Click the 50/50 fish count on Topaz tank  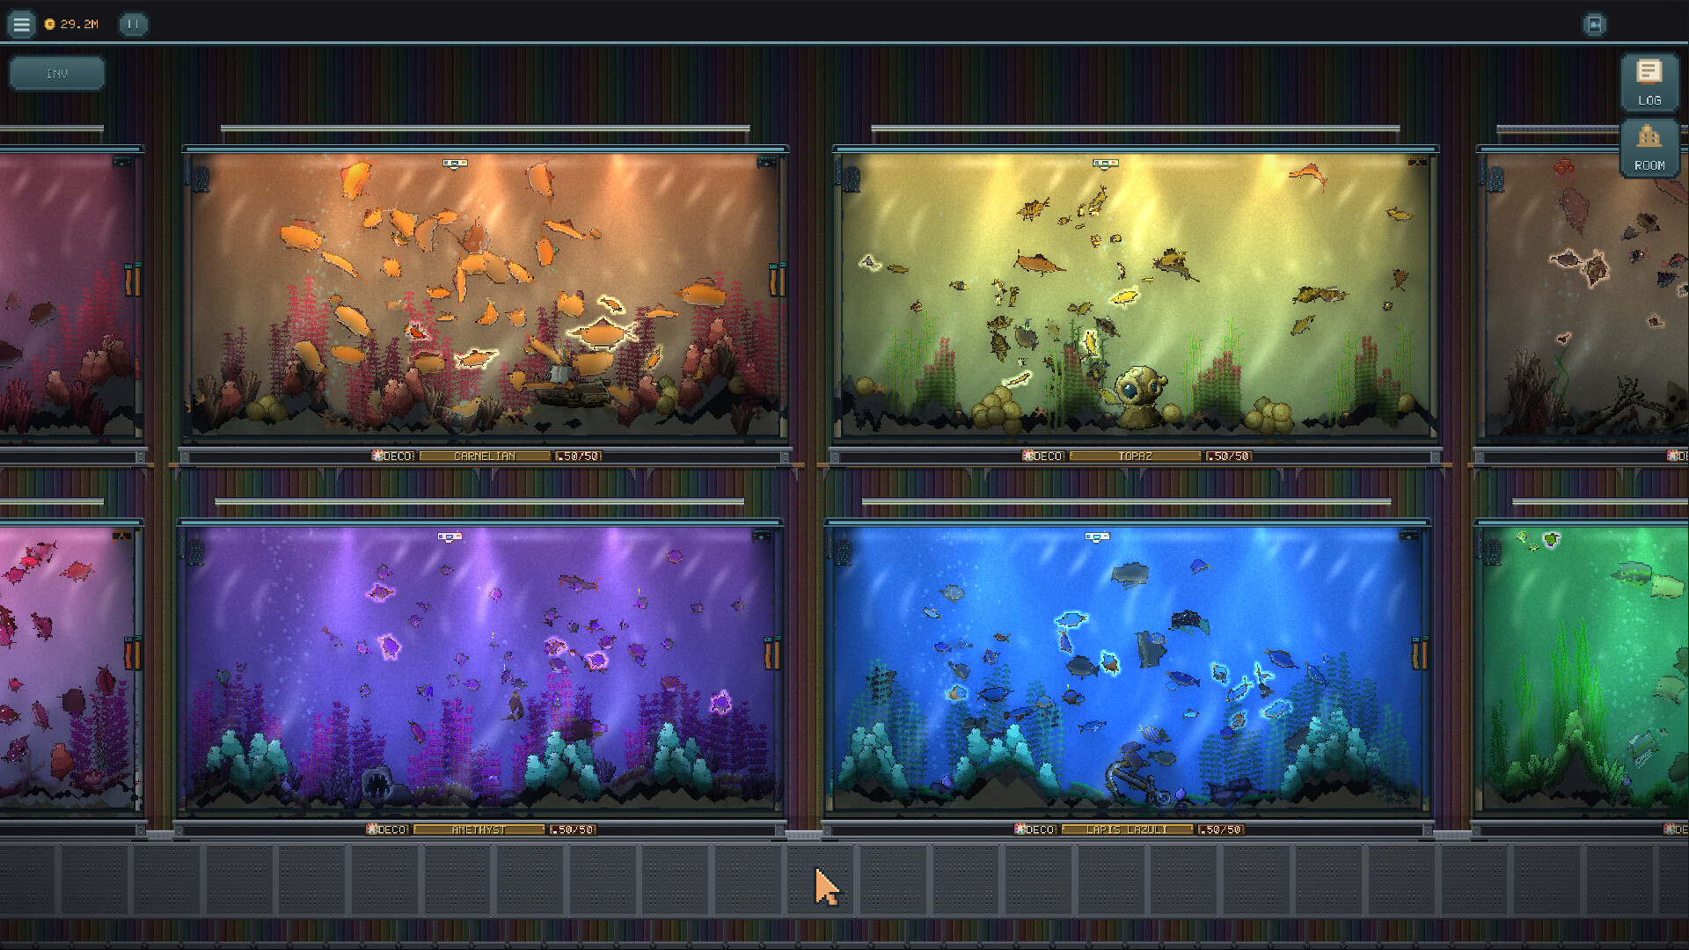(1229, 457)
